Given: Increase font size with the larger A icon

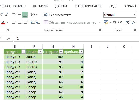Looking at the screenshot, I should pyautogui.click(x=1, y=15).
